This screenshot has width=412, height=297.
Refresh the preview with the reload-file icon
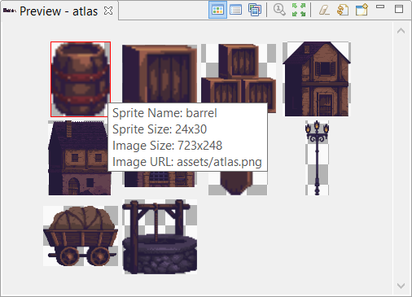[343, 10]
